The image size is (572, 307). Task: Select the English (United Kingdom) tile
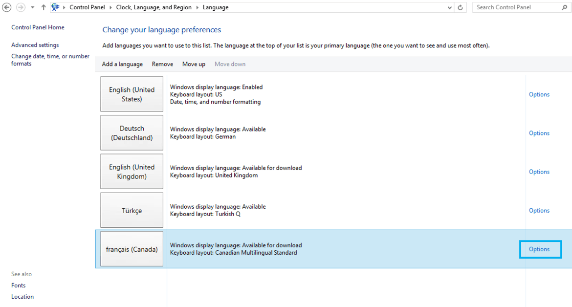pos(132,172)
